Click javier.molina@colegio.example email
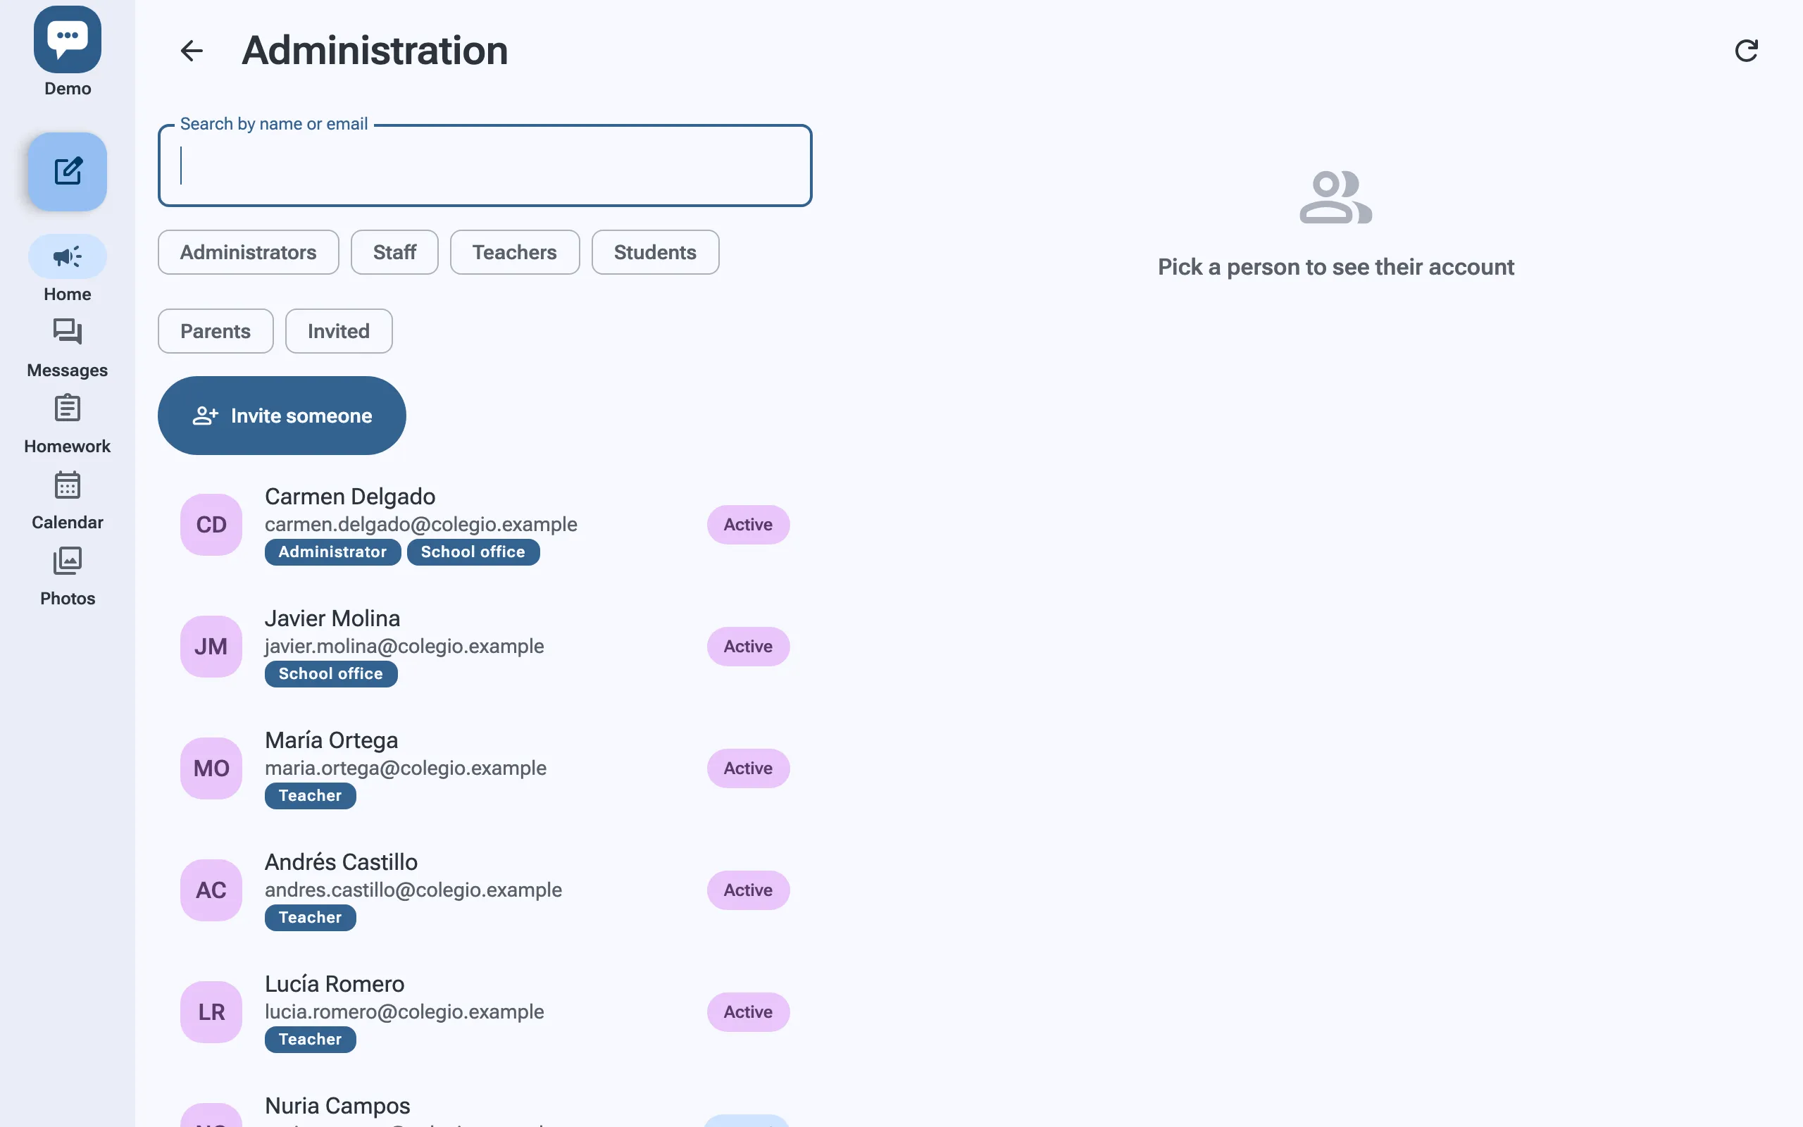Screen dimensions: 1803x1127 point(404,646)
